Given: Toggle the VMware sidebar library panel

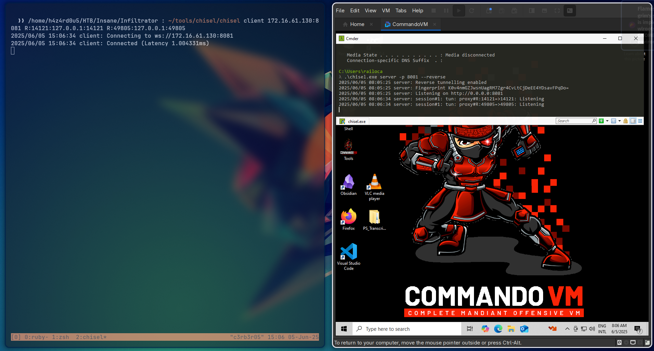Looking at the screenshot, I should pyautogui.click(x=531, y=11).
